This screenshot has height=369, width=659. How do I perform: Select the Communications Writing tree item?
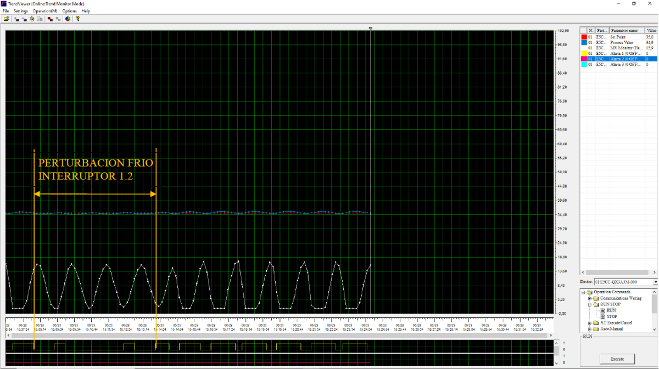[x=621, y=298]
